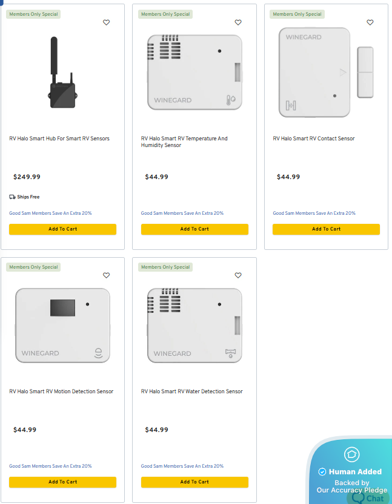392x504 pixels.
Task: View the Motion Detection Sensor product image
Action: [63, 326]
